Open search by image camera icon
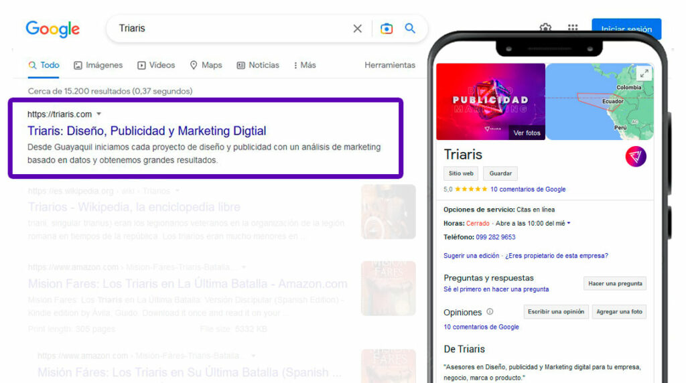This screenshot has width=686, height=383. coord(387,28)
